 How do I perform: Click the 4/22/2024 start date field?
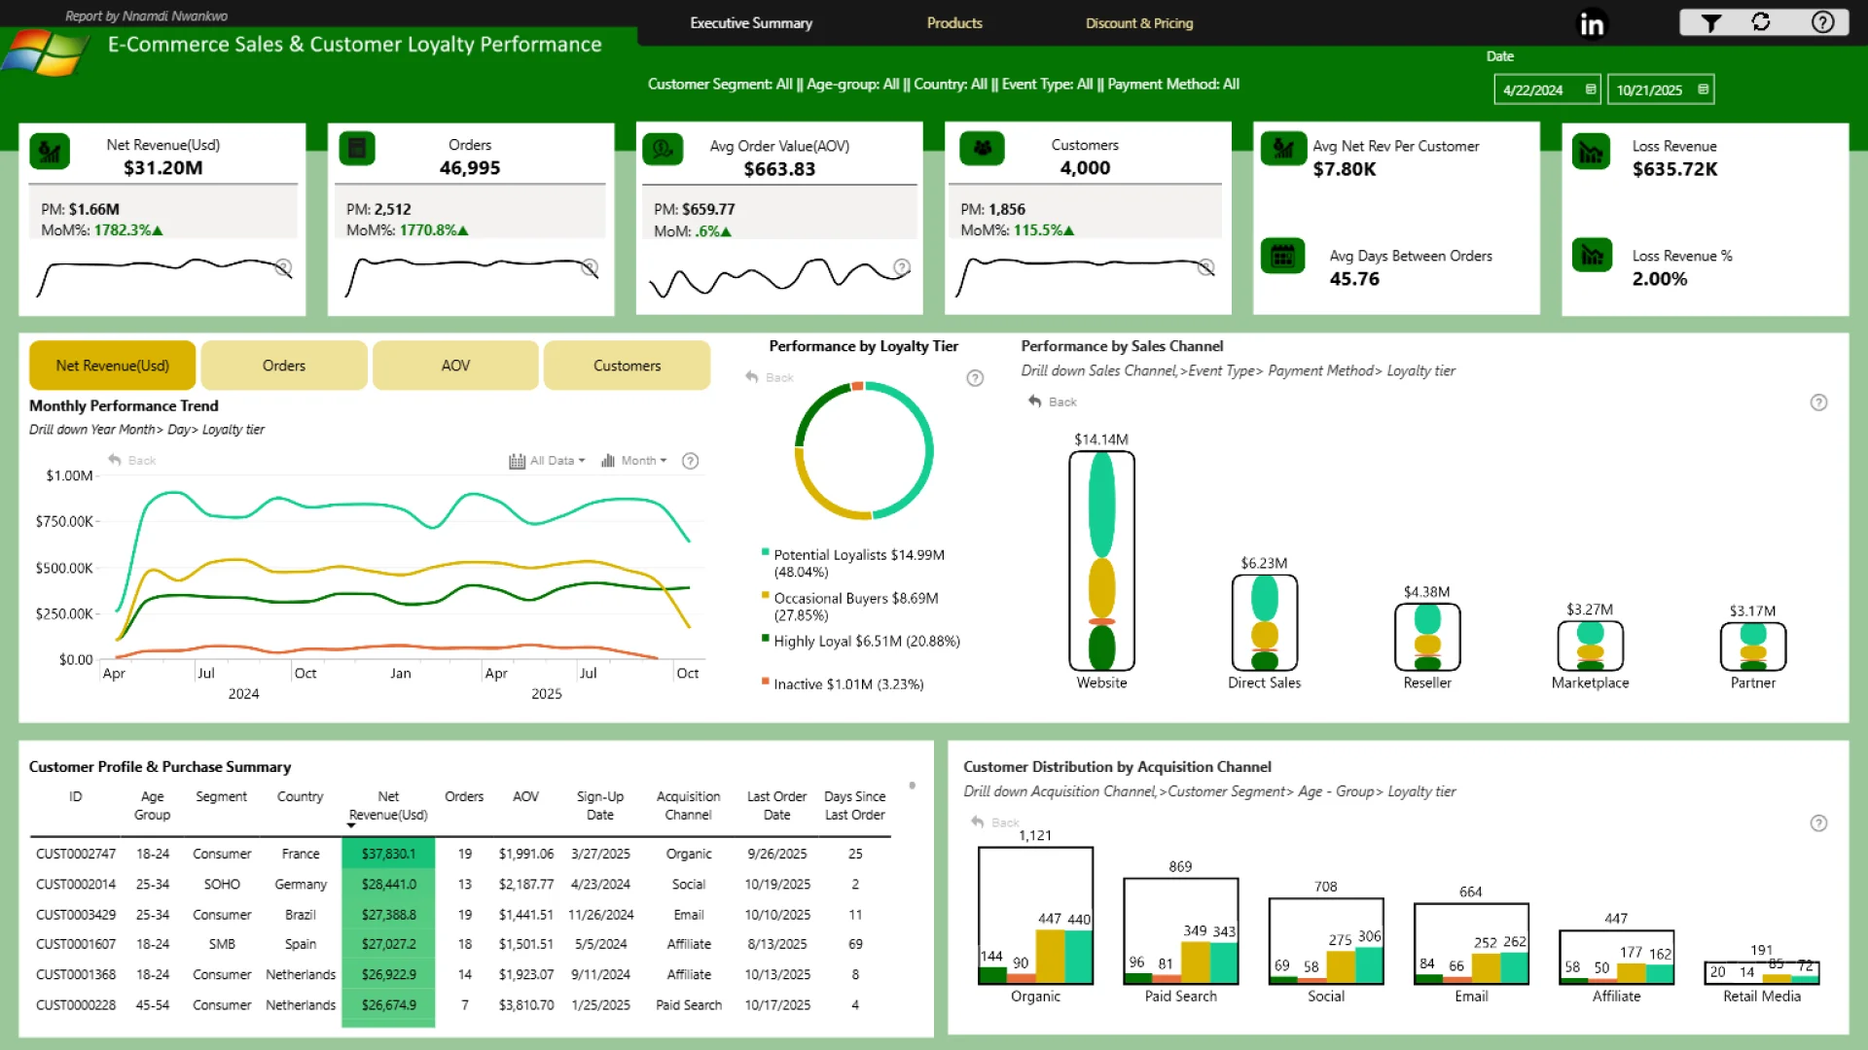pyautogui.click(x=1534, y=90)
